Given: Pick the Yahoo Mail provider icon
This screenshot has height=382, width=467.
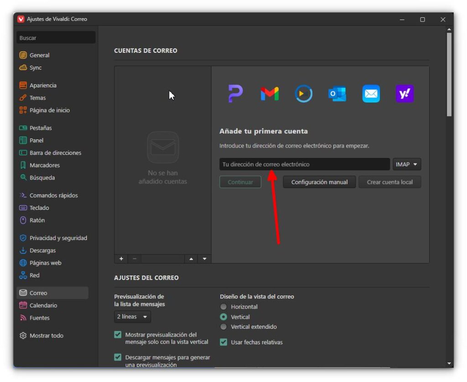Looking at the screenshot, I should [405, 94].
